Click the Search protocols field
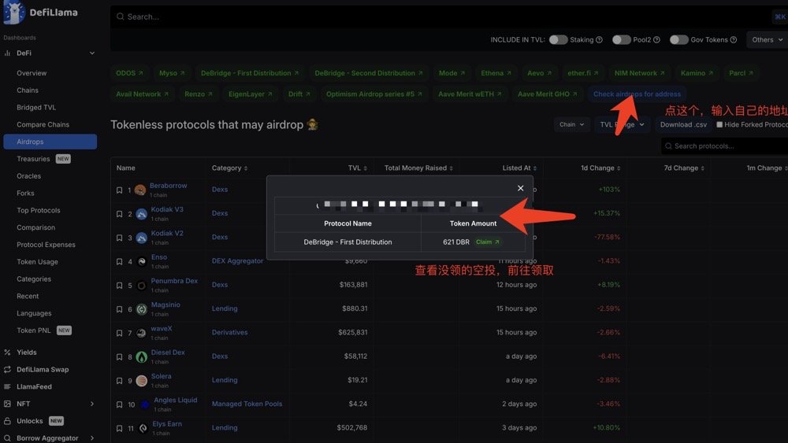The width and height of the screenshot is (788, 443). tap(723, 146)
